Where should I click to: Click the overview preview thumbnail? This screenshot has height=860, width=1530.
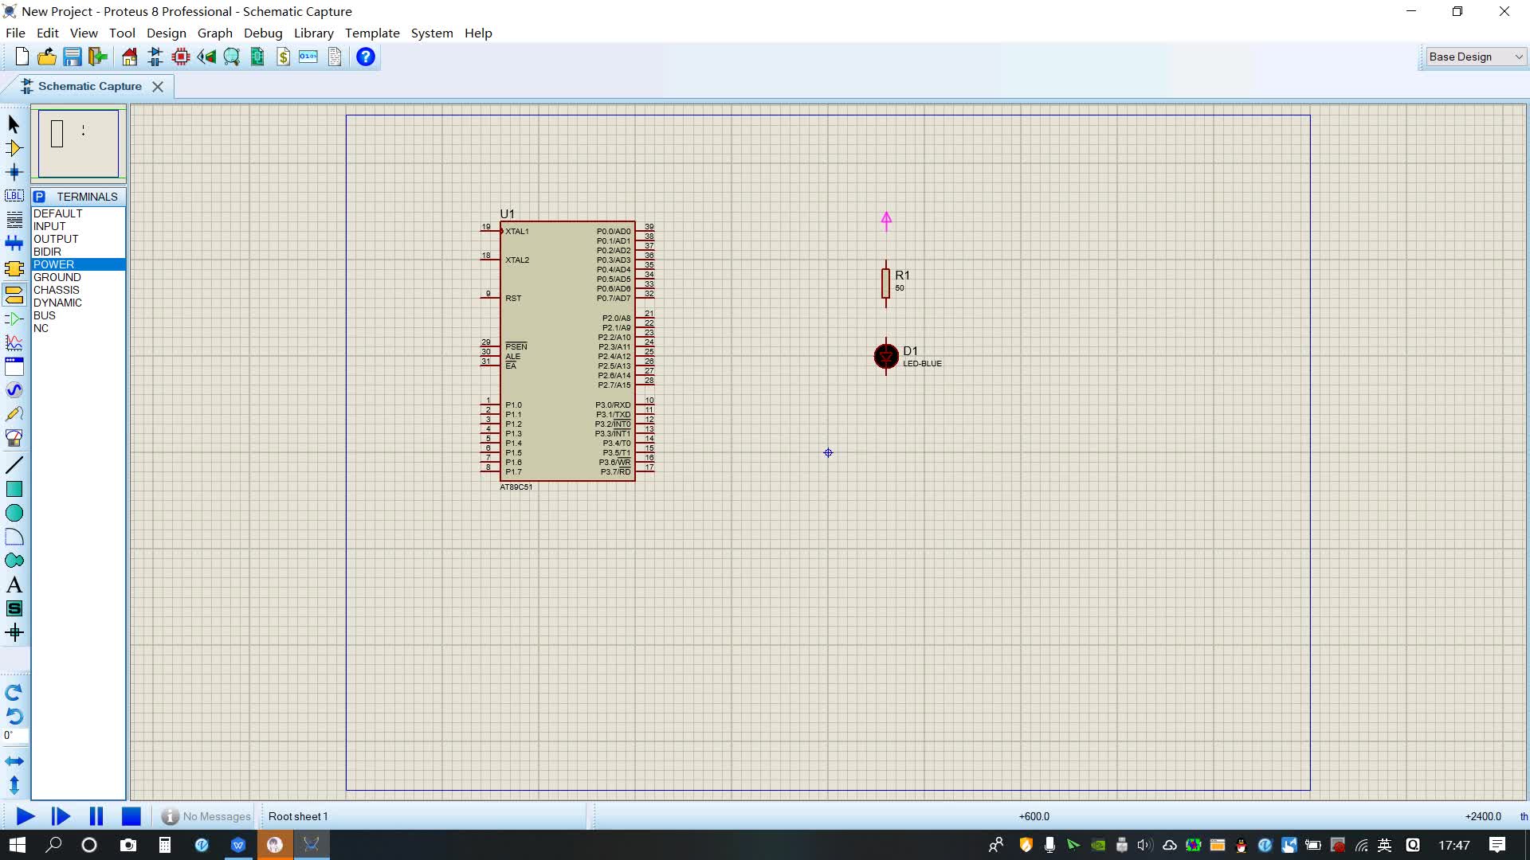coord(78,144)
